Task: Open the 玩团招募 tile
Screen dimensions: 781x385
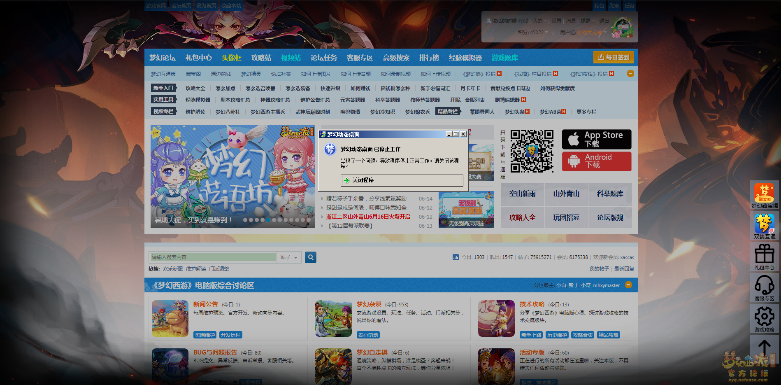Action: tap(566, 217)
